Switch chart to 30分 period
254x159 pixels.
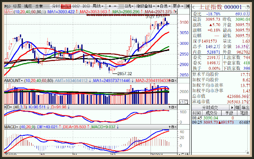(x=86, y=6)
